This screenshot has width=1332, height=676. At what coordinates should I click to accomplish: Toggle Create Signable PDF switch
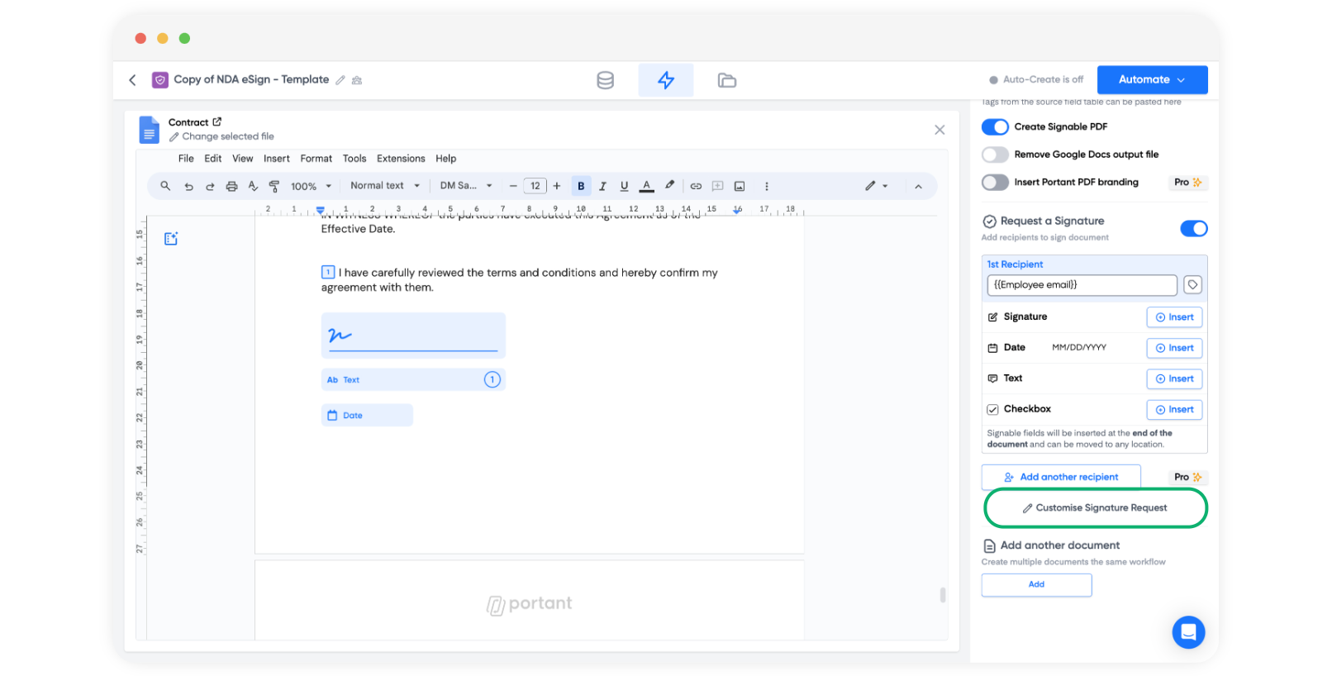point(995,127)
